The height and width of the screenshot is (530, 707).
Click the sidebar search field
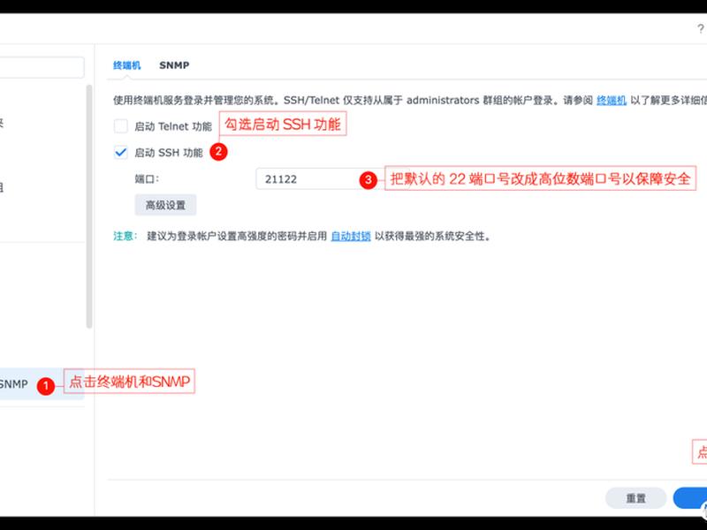42,67
